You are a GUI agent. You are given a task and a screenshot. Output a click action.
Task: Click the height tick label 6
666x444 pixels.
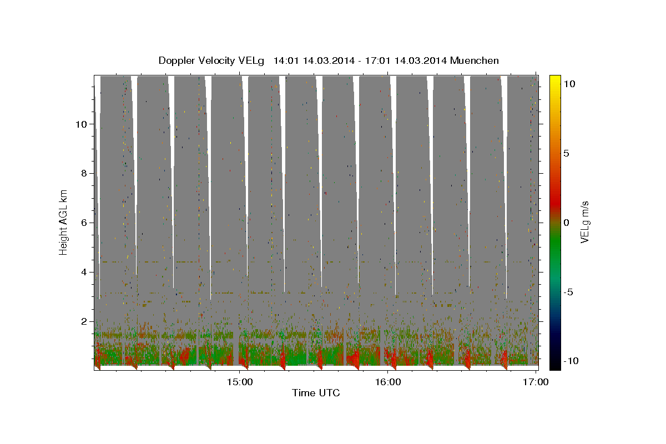(83, 223)
